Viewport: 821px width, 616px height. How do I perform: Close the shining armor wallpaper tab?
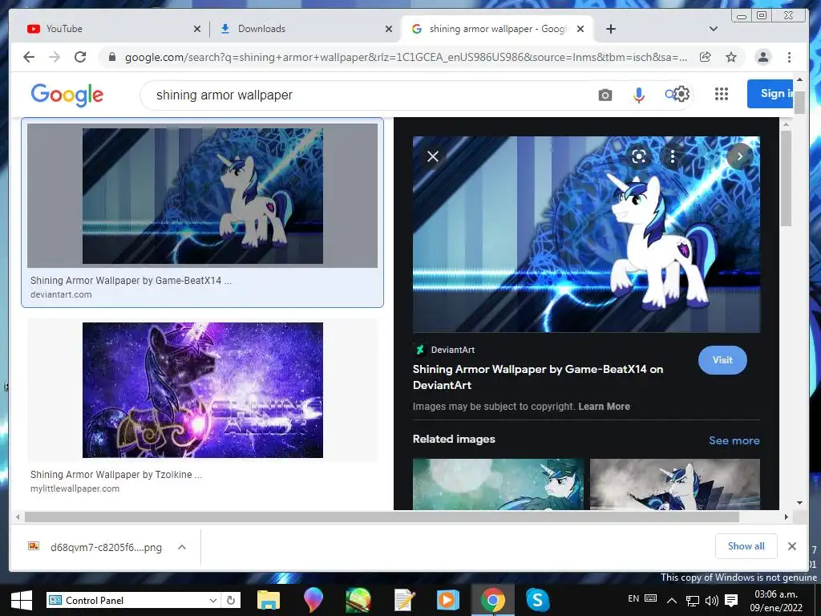click(x=580, y=30)
